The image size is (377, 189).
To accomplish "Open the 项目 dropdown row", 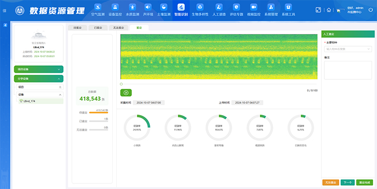I will tap(40, 87).
